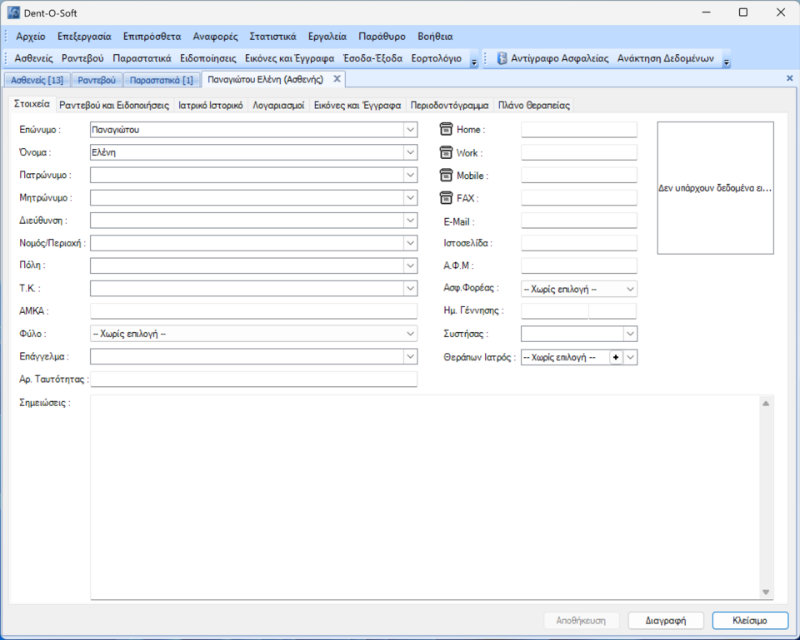800x640 pixels.
Task: Switch to the Περιοδοντόγραμμα tab
Action: pyautogui.click(x=449, y=106)
